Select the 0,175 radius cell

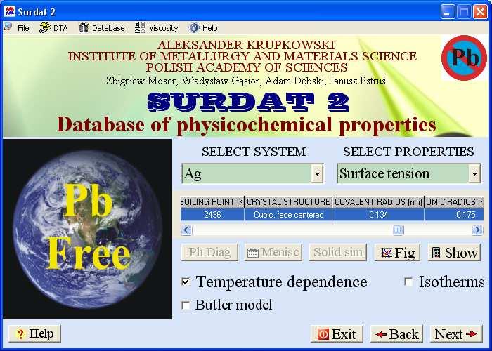(454, 215)
